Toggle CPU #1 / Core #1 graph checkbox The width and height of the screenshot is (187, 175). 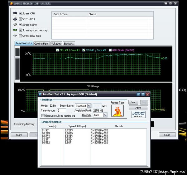(57, 50)
